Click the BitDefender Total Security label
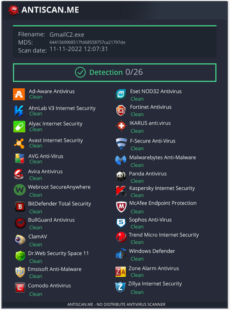Viewport: 230px width, 310px height. point(60,204)
